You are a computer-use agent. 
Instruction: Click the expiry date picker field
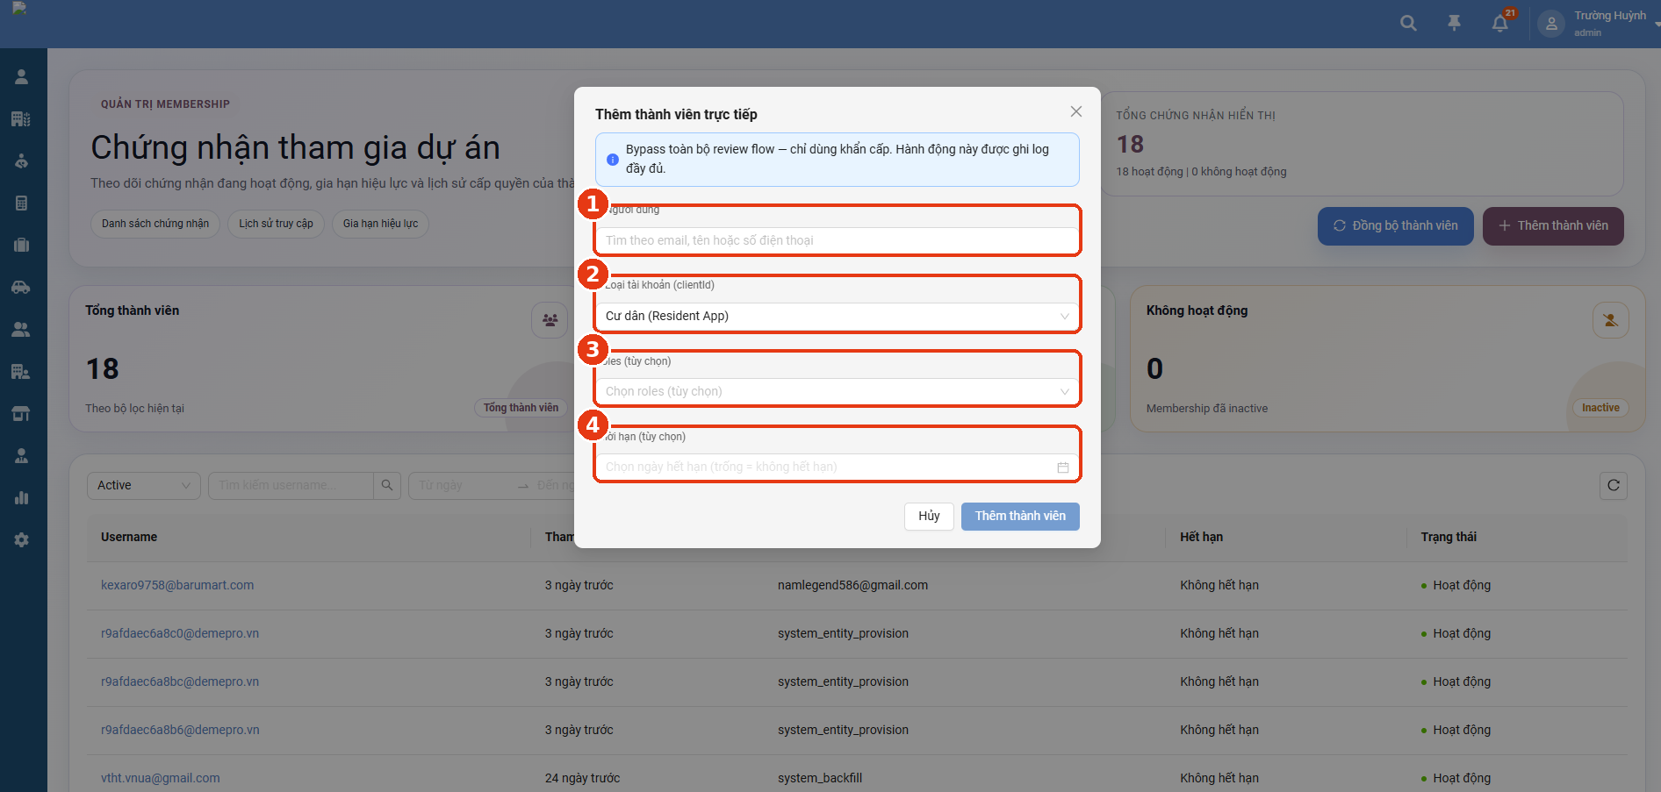point(838,467)
